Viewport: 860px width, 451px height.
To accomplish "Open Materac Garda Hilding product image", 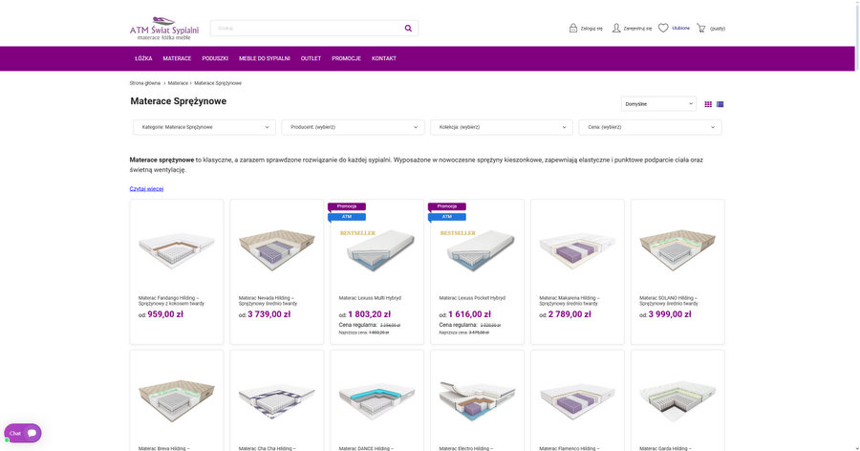I will pos(677,400).
